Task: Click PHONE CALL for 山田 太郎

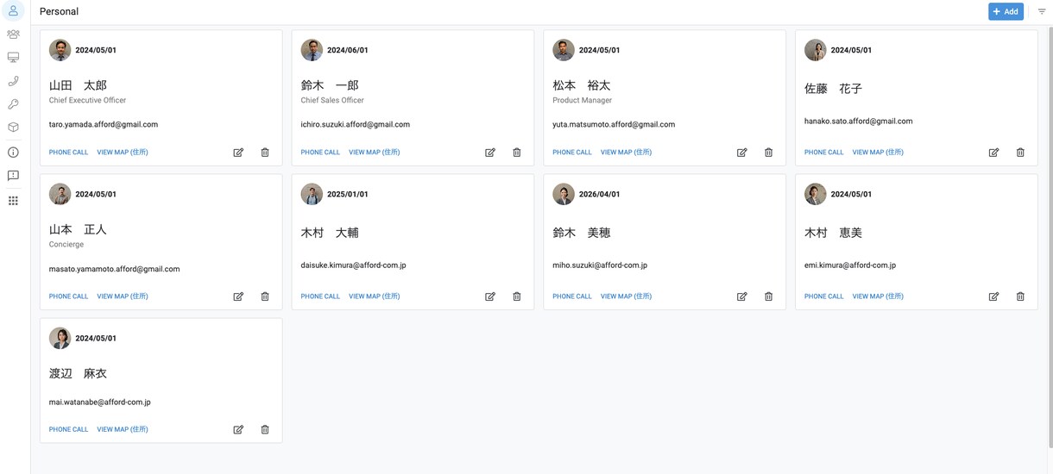Action: [68, 153]
